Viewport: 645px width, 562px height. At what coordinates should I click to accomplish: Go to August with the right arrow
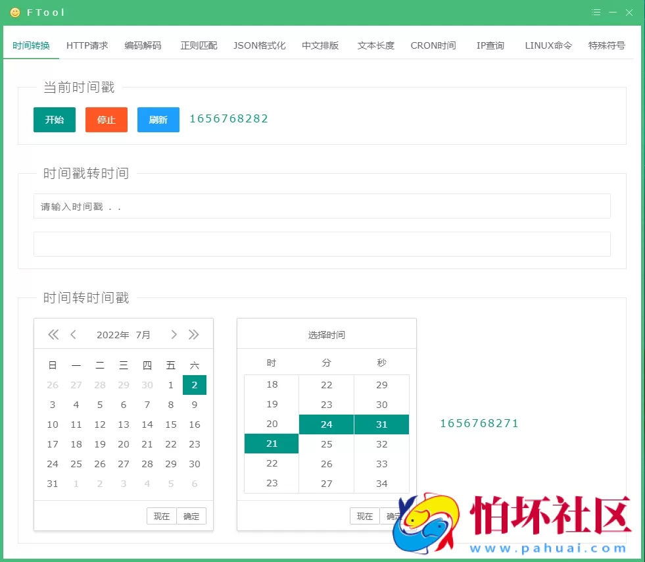tap(174, 334)
